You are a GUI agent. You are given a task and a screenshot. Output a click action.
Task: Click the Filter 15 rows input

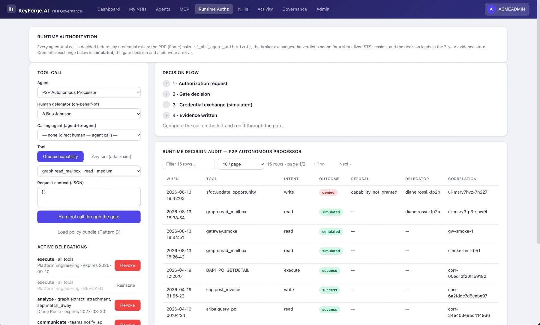(189, 164)
